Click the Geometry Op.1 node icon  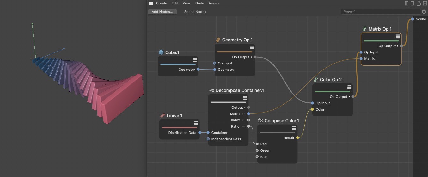pyautogui.click(x=218, y=40)
